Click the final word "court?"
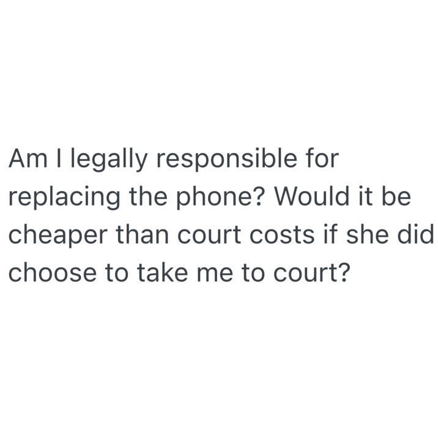This screenshot has height=438, width=438. [311, 272]
